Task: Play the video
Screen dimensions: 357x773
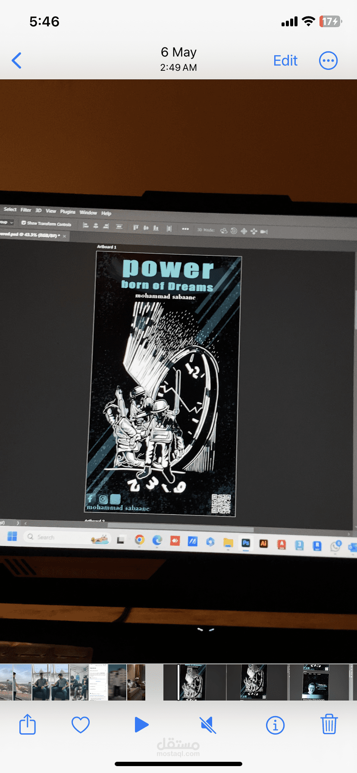Action: [x=141, y=725]
